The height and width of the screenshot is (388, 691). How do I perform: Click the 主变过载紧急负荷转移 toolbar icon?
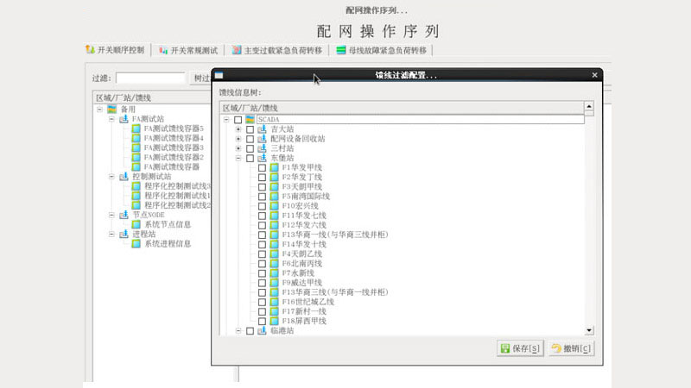236,50
